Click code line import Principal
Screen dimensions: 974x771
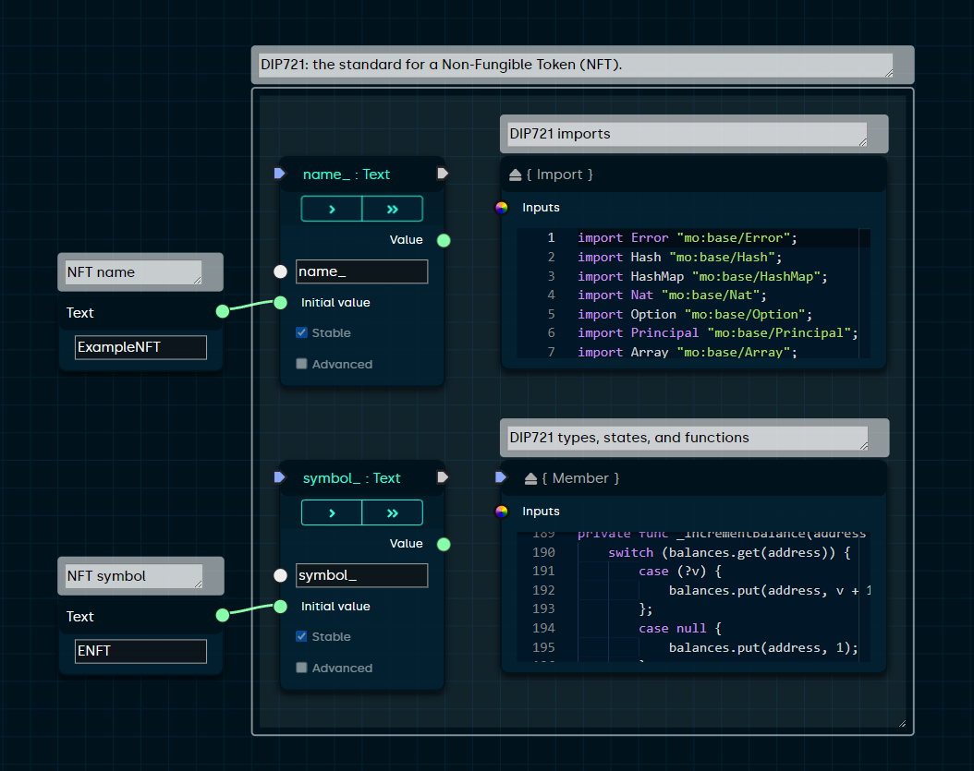pyautogui.click(x=717, y=333)
